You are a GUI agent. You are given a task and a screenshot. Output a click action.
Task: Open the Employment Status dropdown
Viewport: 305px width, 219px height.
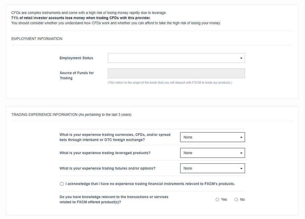pyautogui.click(x=176, y=58)
